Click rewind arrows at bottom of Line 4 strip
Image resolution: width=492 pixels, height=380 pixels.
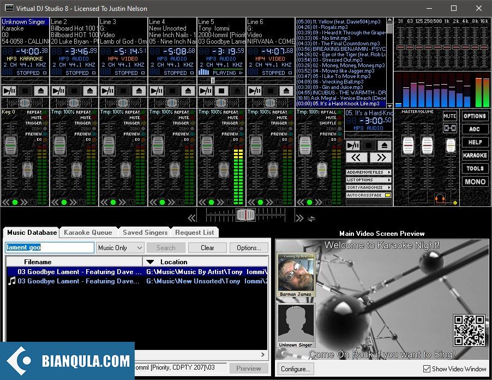(153, 202)
